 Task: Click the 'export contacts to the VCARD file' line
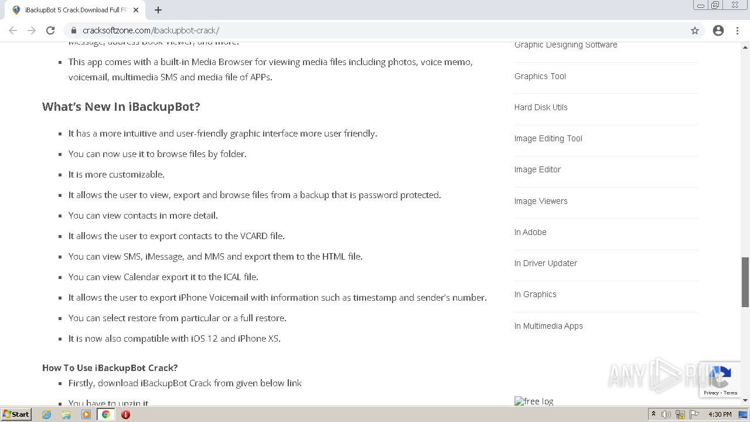pyautogui.click(x=176, y=236)
